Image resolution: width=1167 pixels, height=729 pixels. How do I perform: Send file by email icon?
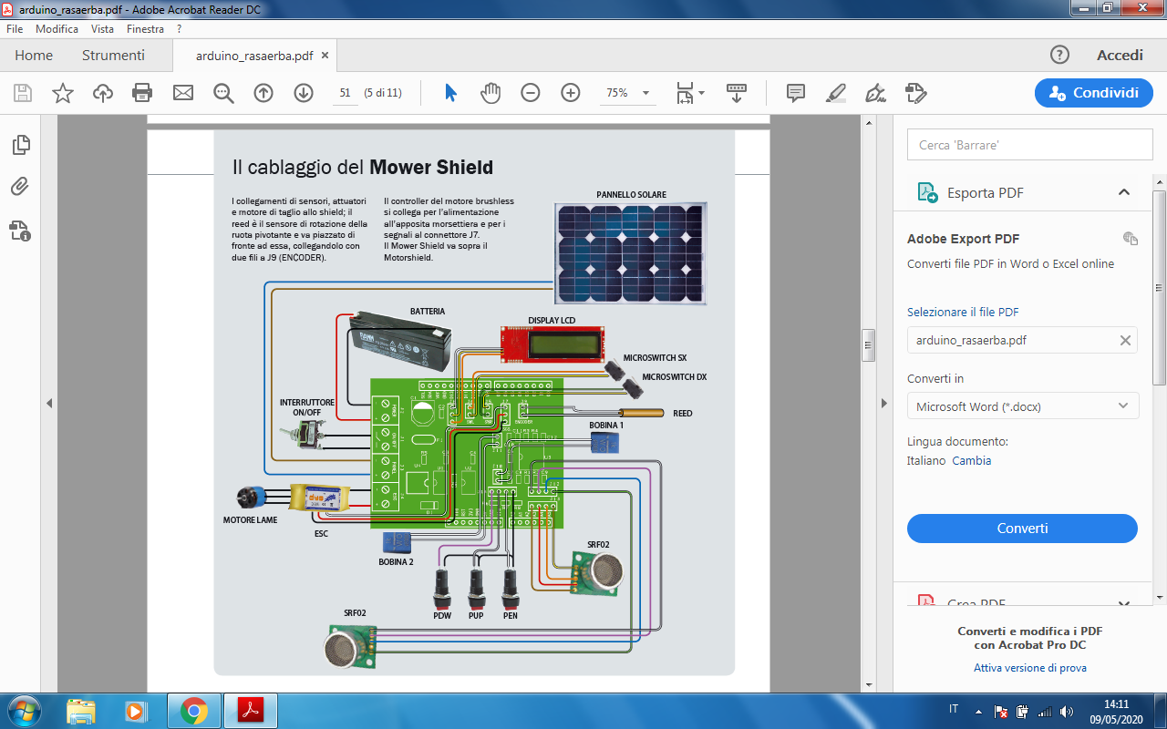coord(183,93)
